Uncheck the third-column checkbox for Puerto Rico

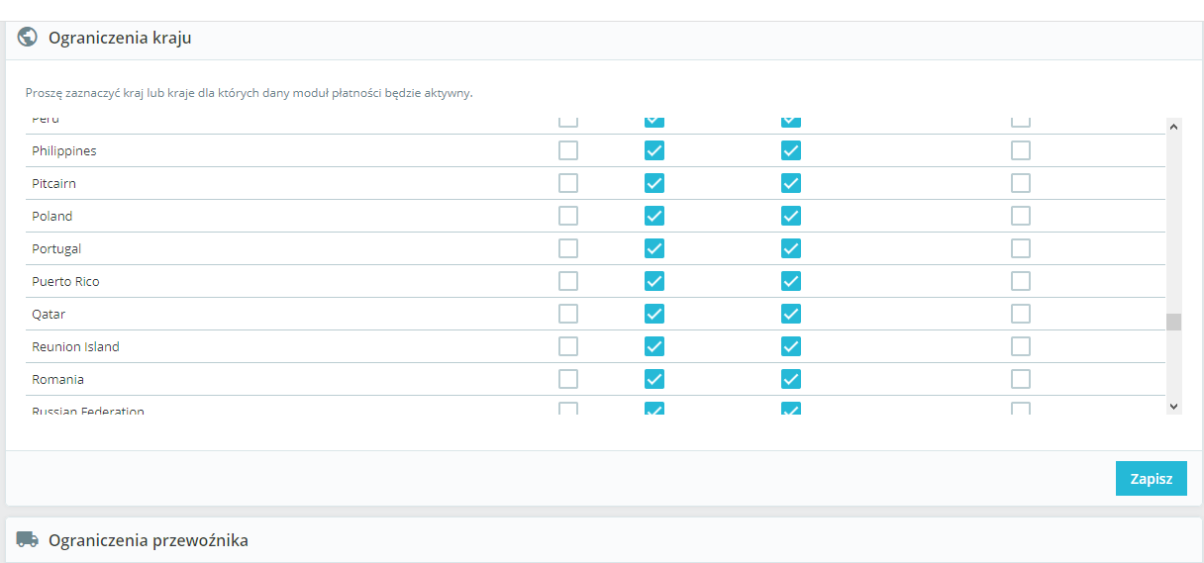pos(791,281)
